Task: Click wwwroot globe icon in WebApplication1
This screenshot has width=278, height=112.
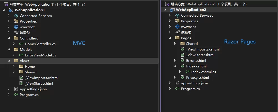Action: click(16, 27)
